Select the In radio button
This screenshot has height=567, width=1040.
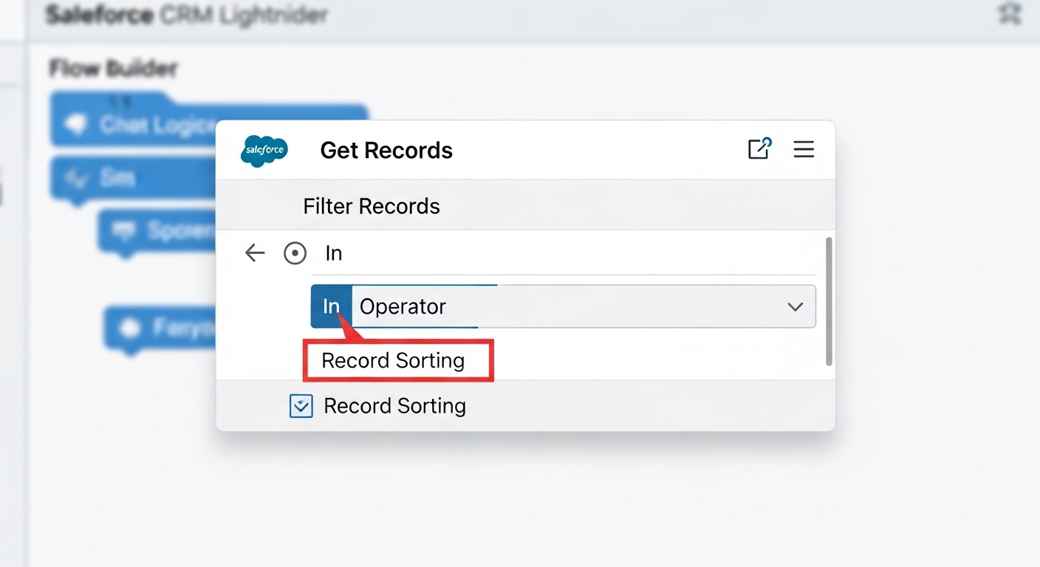pos(295,252)
